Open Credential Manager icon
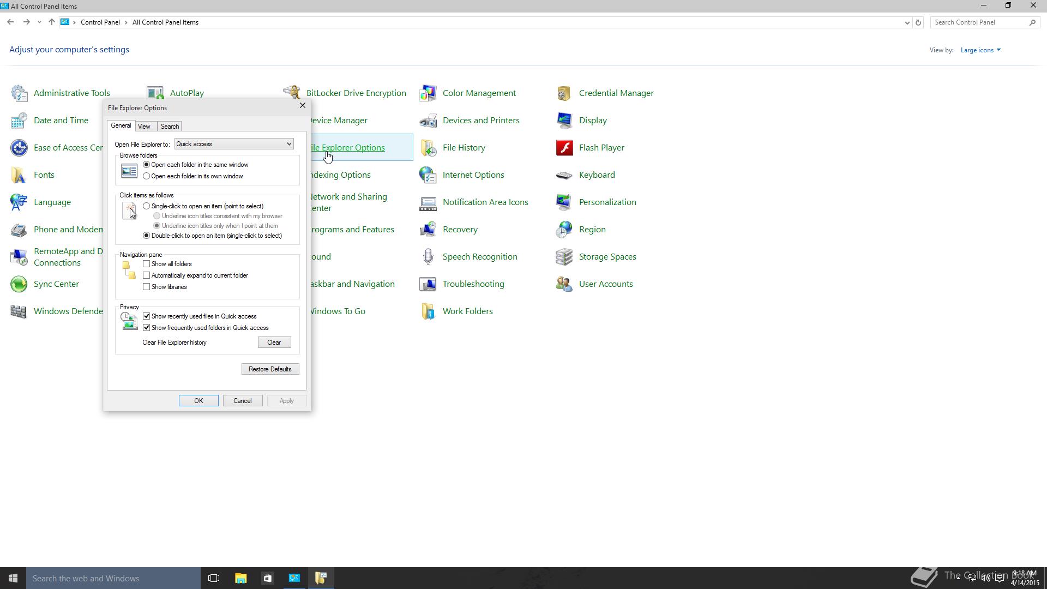Image resolution: width=1047 pixels, height=589 pixels. click(x=564, y=93)
